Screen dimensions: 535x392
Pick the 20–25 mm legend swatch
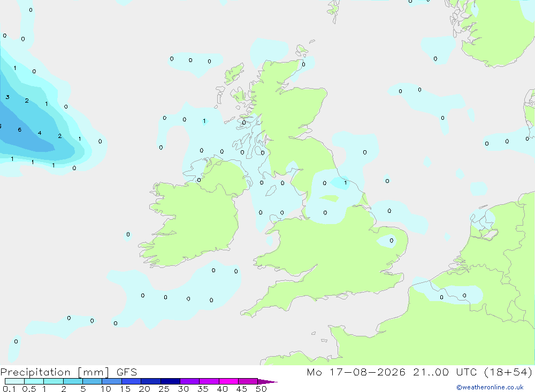(150, 381)
